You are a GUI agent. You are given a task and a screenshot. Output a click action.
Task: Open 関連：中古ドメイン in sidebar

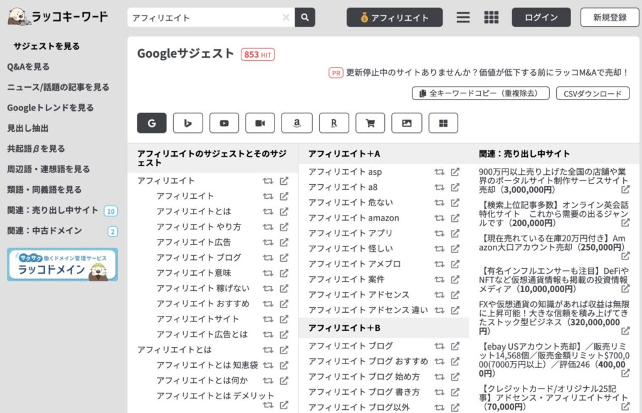pyautogui.click(x=45, y=231)
